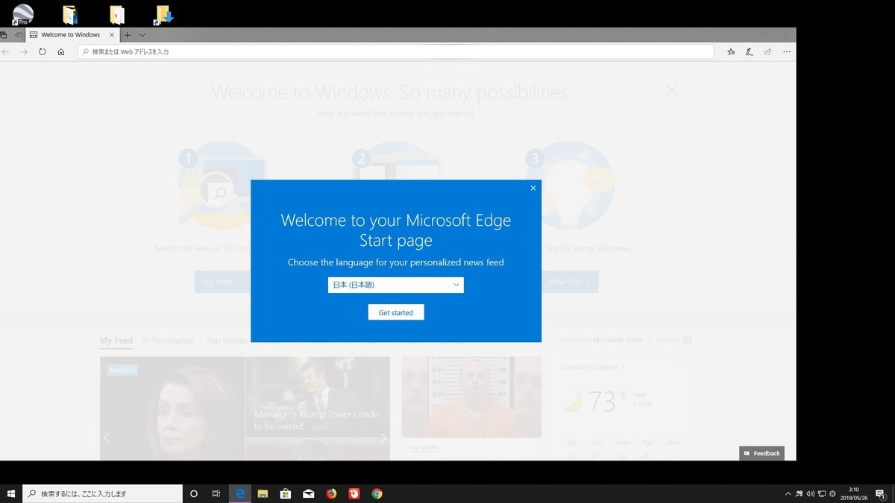Open Microsoft Store from taskbar
This screenshot has height=503, width=895.
pos(286,493)
